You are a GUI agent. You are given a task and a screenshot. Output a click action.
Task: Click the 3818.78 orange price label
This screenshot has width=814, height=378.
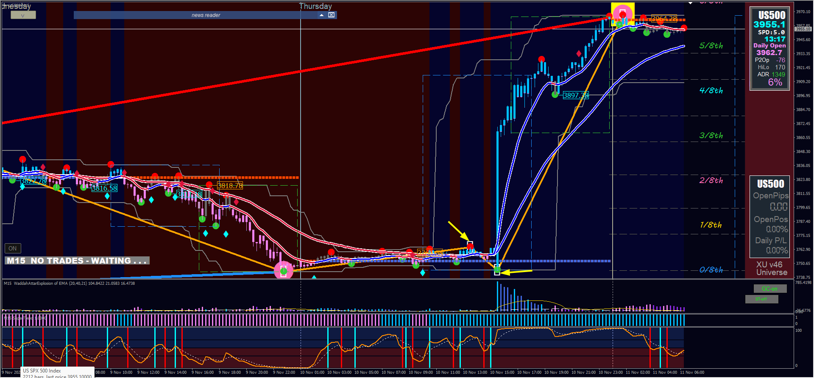point(230,185)
